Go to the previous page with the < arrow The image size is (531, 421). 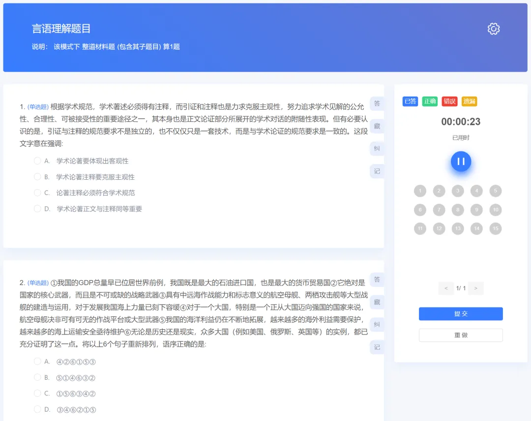coord(446,288)
